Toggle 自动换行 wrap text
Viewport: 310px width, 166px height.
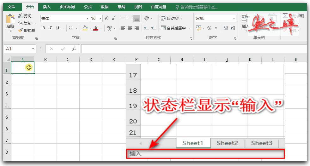tap(171, 18)
